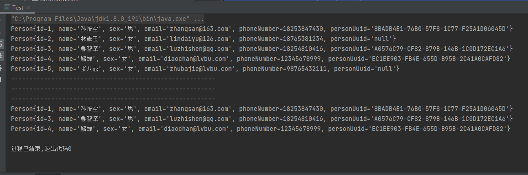This screenshot has height=175, width=528.
Task: Toggle soft-wrap icon in console gutter
Action: tap(1, 44)
